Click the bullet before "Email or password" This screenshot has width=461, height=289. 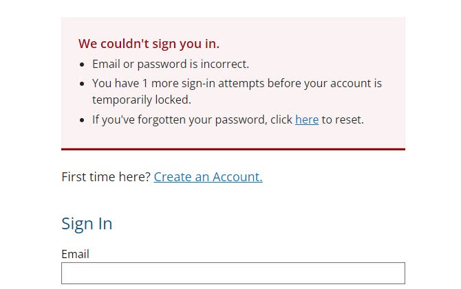click(83, 65)
